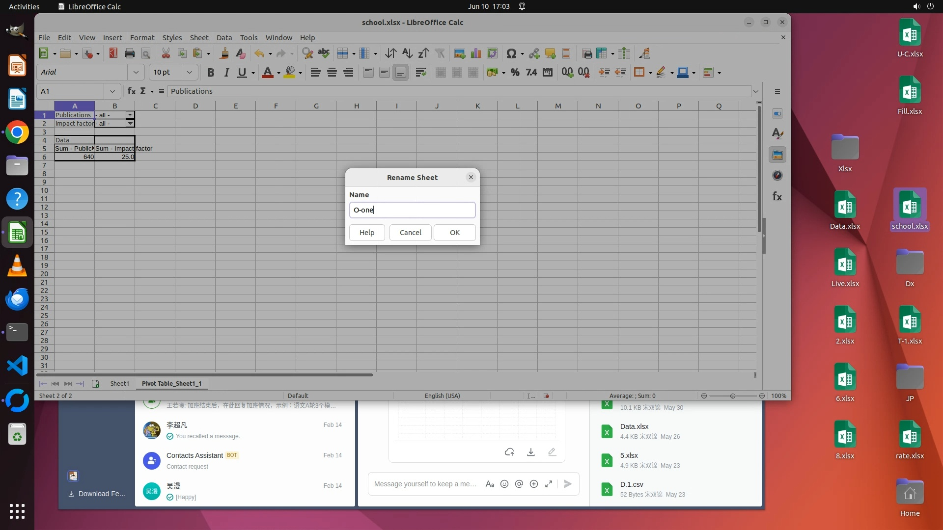Toggle Wrap Text button
This screenshot has width=943, height=530.
pyautogui.click(x=420, y=73)
